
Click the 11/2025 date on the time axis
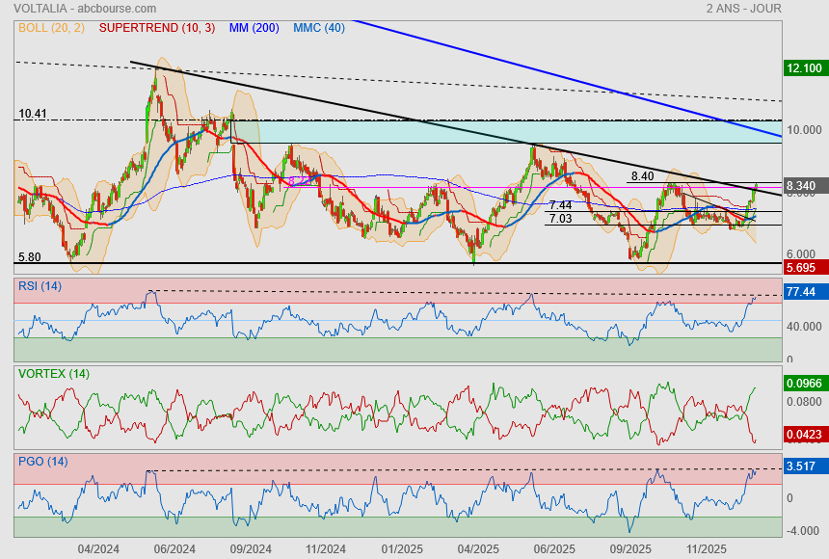pos(705,548)
